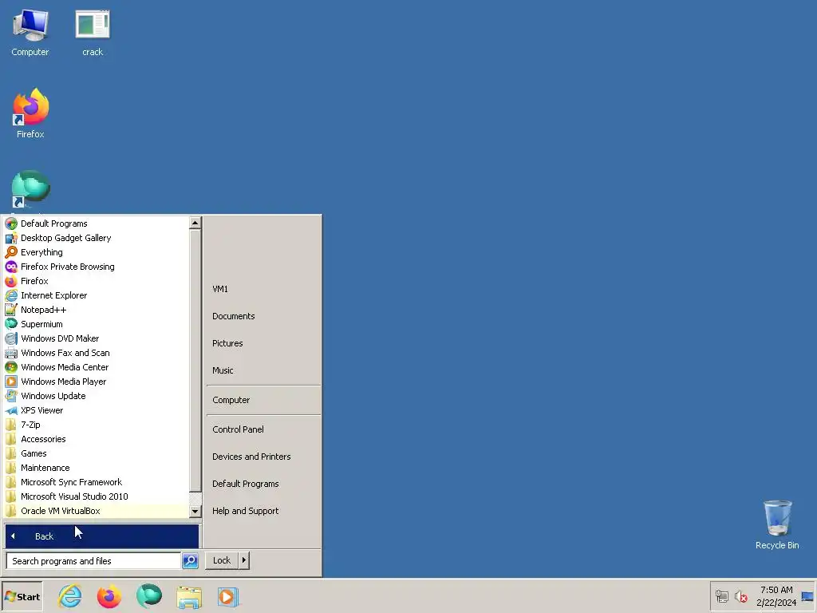Launch XPS Viewer
Image resolution: width=817 pixels, height=613 pixels.
pyautogui.click(x=96, y=410)
